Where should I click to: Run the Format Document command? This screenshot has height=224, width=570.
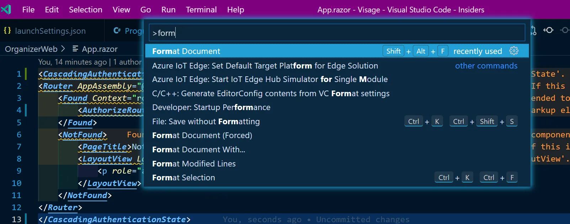point(186,51)
